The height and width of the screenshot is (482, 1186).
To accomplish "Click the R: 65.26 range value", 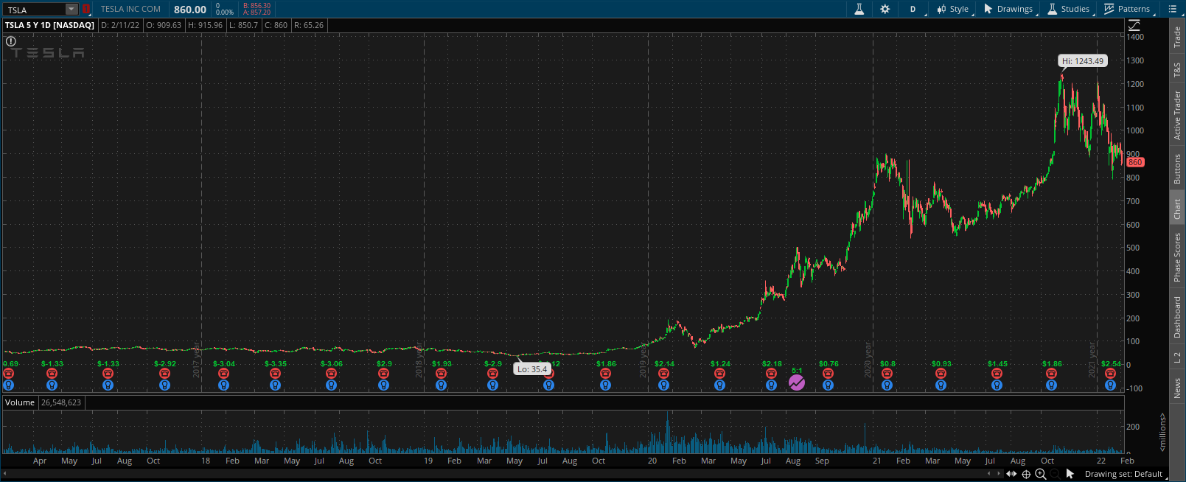I will click(x=309, y=25).
